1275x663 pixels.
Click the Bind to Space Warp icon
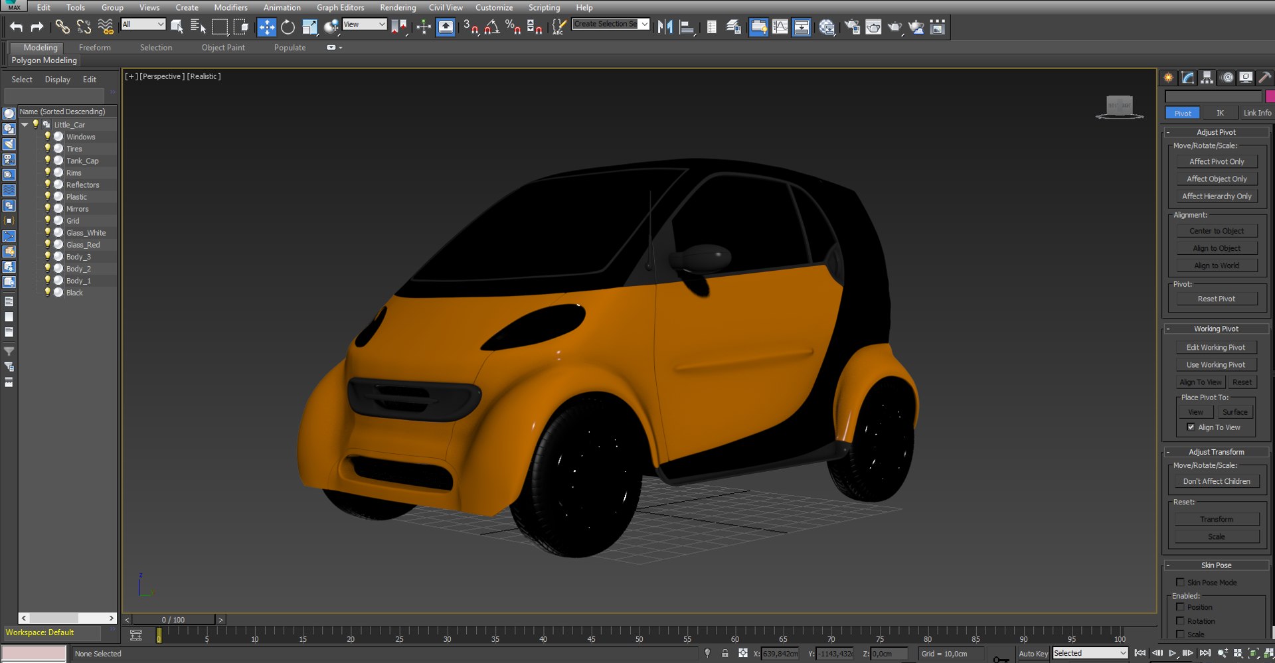click(x=106, y=27)
